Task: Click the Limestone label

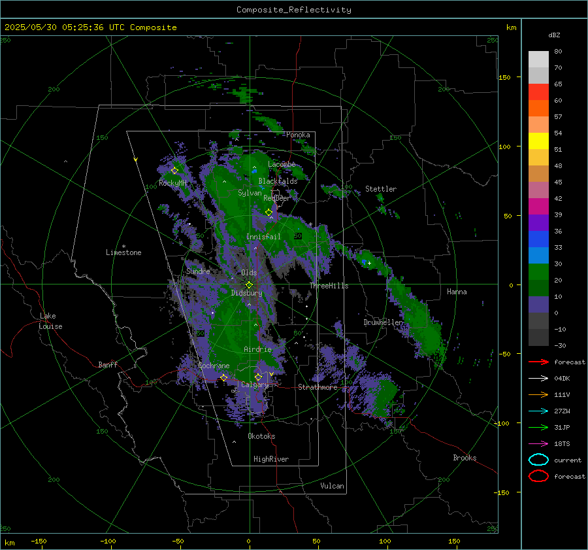Action: pos(123,252)
